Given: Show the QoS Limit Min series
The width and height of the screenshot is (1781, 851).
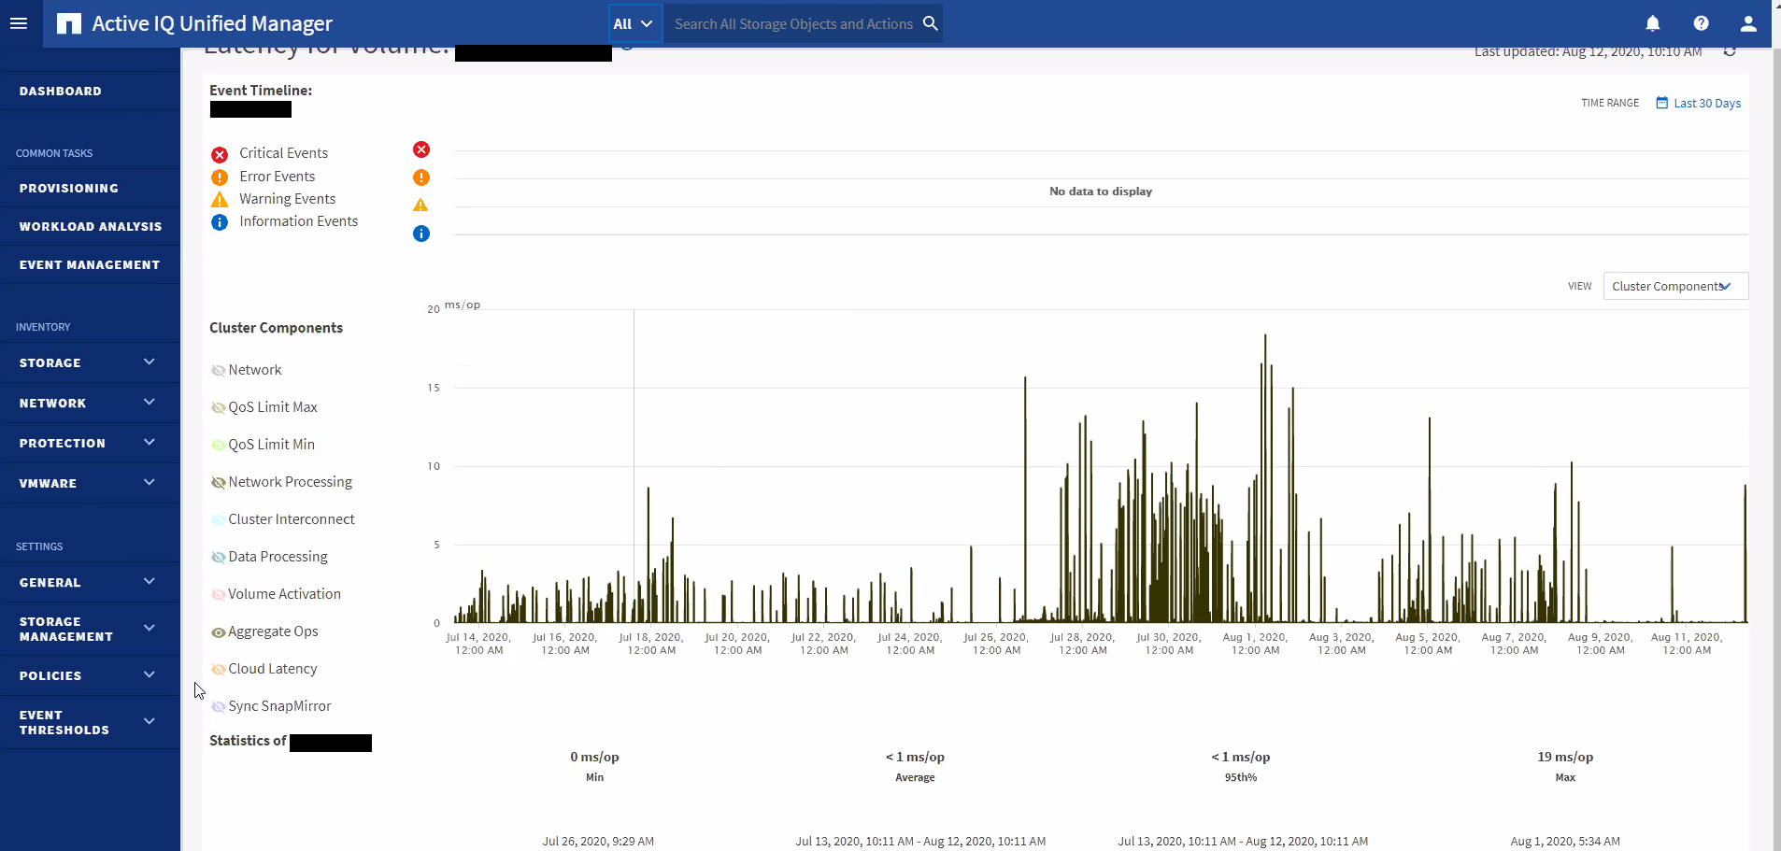Looking at the screenshot, I should pos(218,445).
